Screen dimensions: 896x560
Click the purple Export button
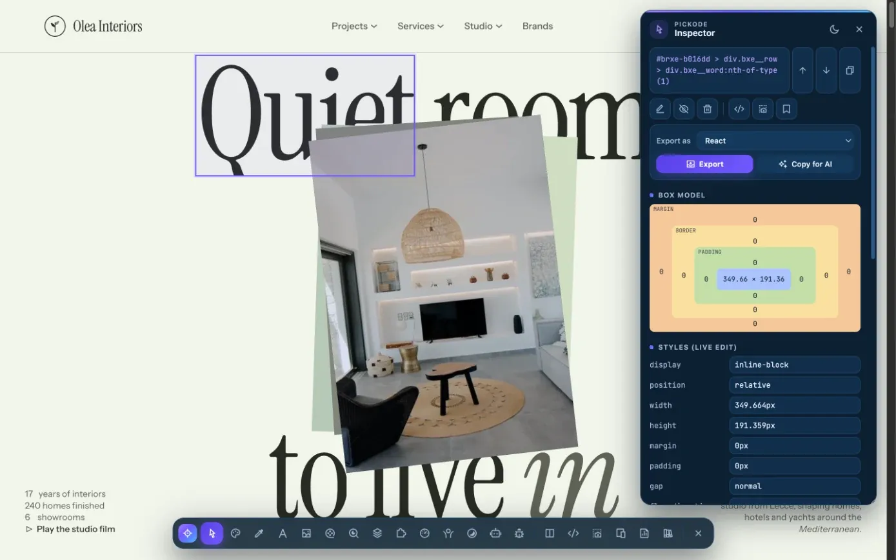704,164
